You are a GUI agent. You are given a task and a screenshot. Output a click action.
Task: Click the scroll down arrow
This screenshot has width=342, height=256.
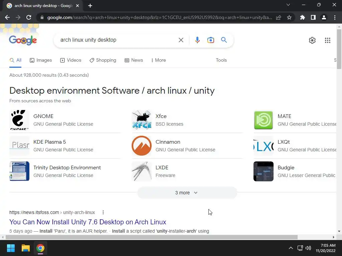(339, 231)
